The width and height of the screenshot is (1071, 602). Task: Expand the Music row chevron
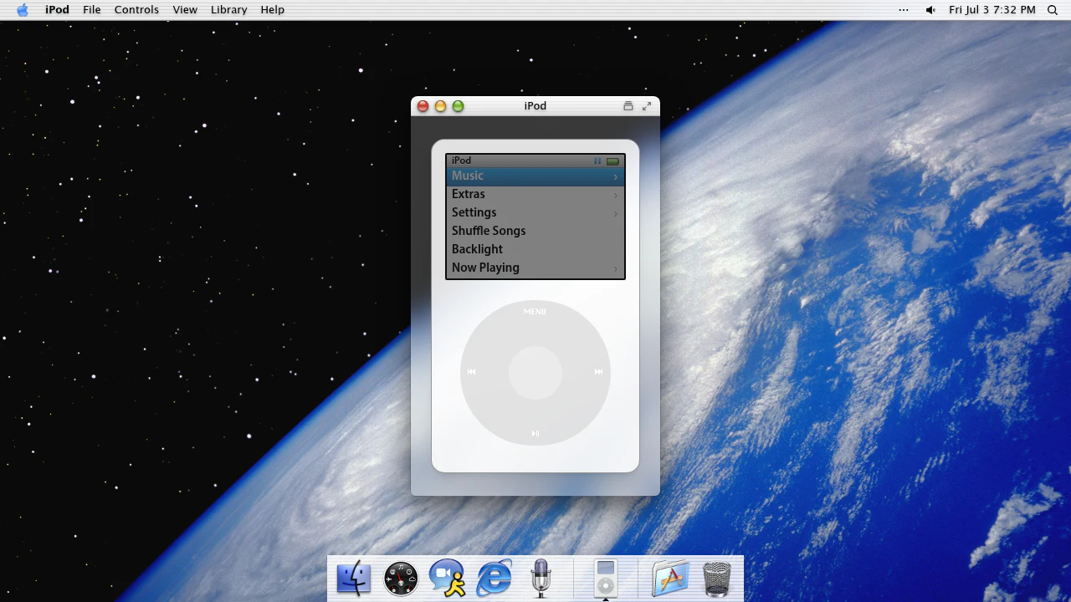coord(615,176)
